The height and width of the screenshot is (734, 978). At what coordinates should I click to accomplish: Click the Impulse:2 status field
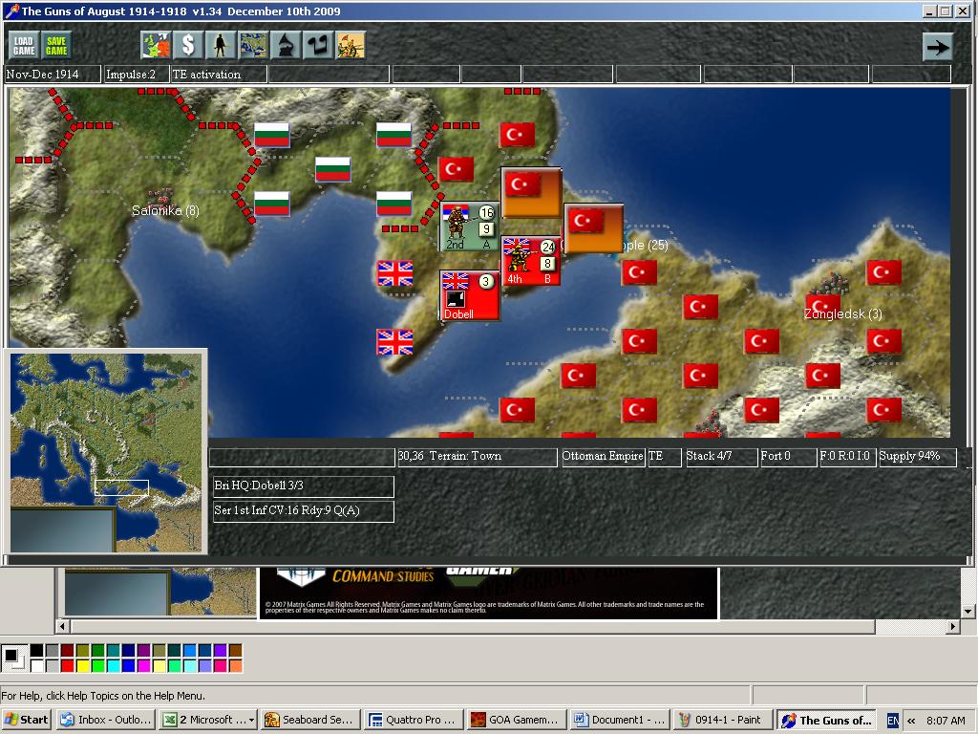point(137,75)
